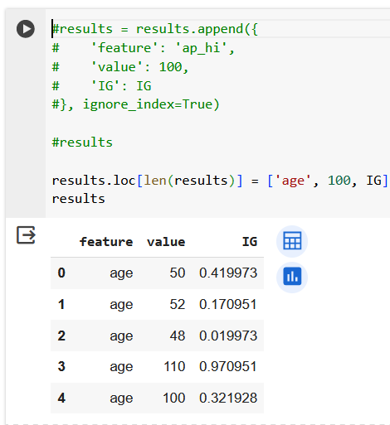The width and height of the screenshot is (390, 425).
Task: Click value cell 100 in row 4
Action: tap(174, 398)
